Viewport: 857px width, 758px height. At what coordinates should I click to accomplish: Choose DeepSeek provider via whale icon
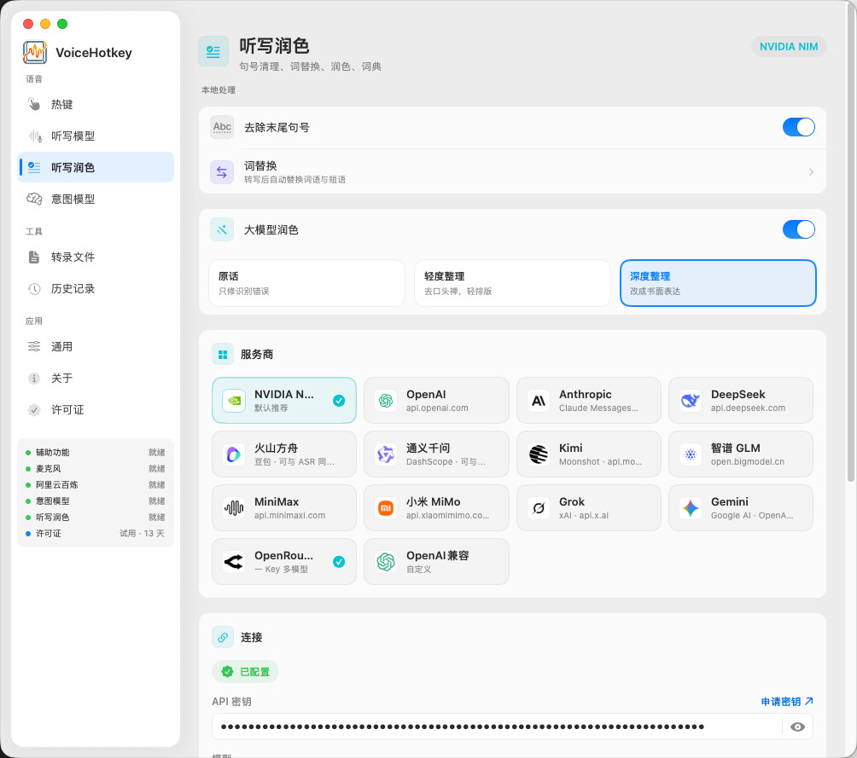point(691,400)
